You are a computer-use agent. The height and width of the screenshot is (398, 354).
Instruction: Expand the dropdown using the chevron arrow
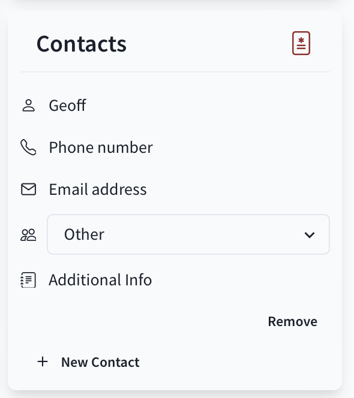point(310,235)
